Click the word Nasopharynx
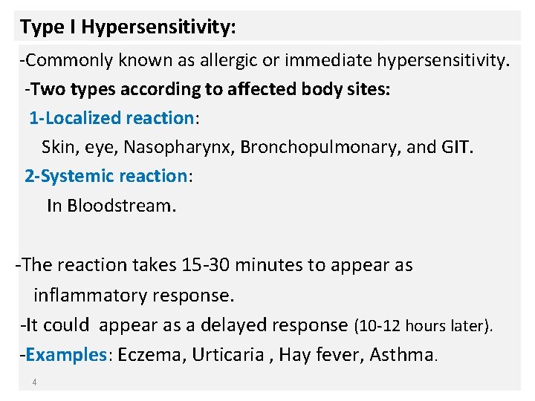Screen dimensions: 535x401 coord(177,148)
